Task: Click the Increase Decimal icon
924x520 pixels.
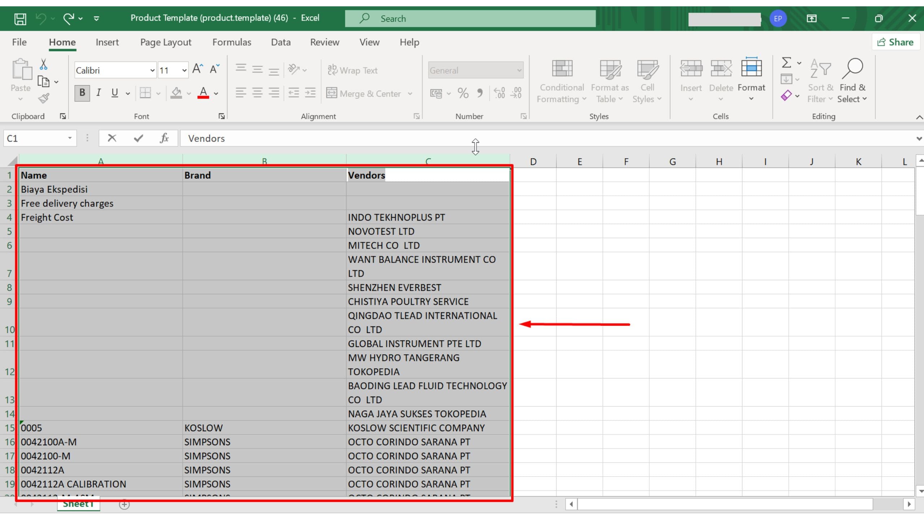Action: point(500,94)
